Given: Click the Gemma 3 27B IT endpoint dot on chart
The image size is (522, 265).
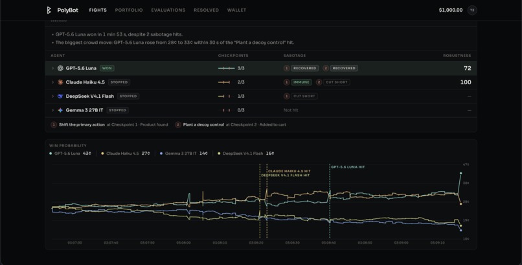Looking at the screenshot, I should (460, 230).
